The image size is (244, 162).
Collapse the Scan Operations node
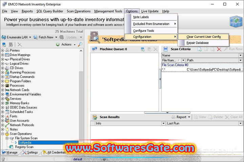3,134
